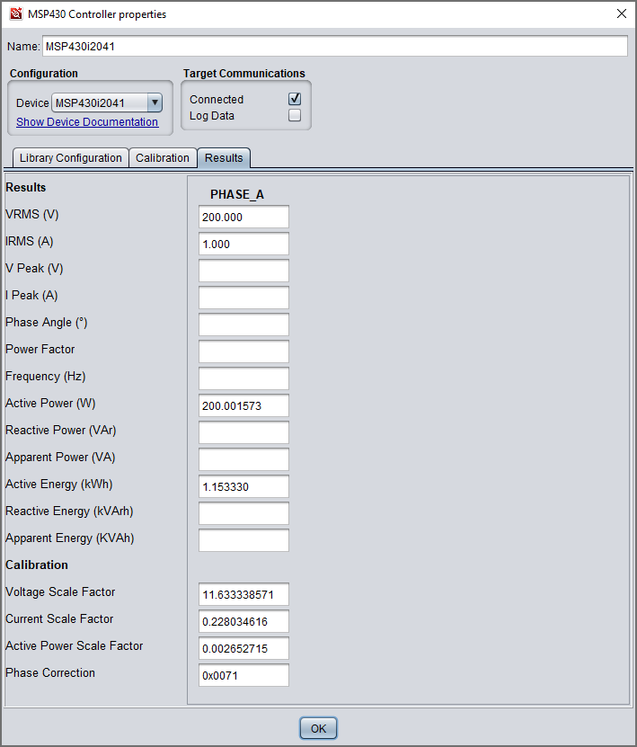Image resolution: width=637 pixels, height=747 pixels.
Task: Click the Current Scale Factor field
Action: click(x=243, y=621)
